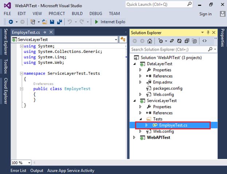Open the Navigate Backward history dropdown arrow
Image resolution: width=227 pixels, height=174 pixels.
(x=17, y=22)
